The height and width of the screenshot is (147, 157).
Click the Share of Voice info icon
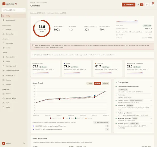[x=96, y=26]
